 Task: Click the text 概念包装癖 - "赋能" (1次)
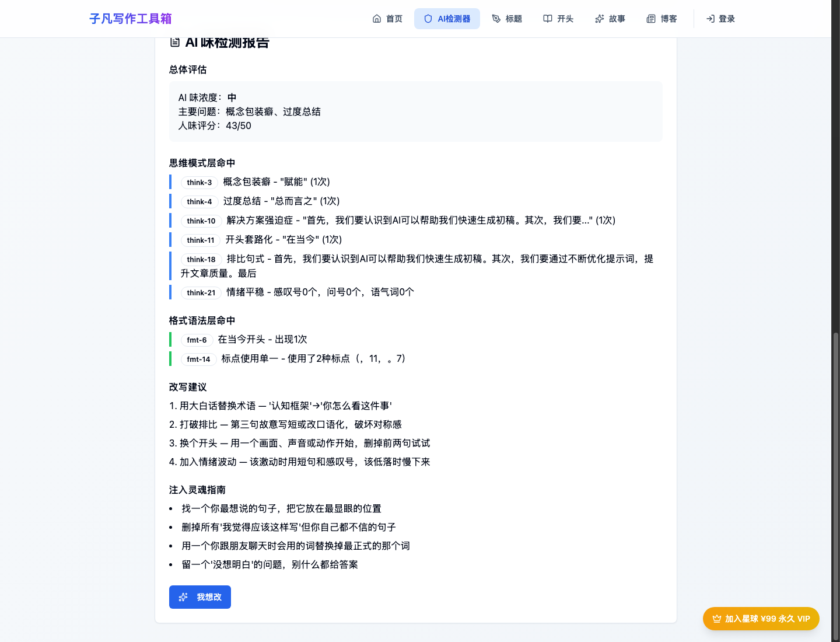click(276, 182)
